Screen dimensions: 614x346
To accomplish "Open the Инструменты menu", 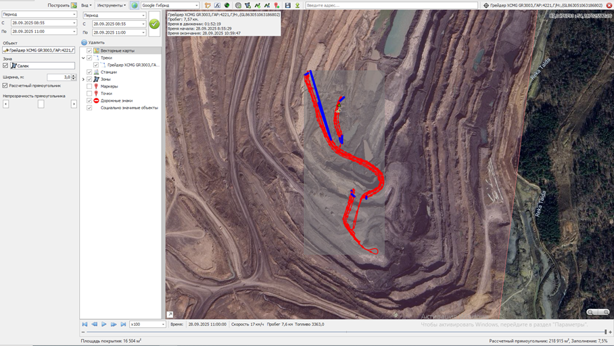I will [111, 5].
